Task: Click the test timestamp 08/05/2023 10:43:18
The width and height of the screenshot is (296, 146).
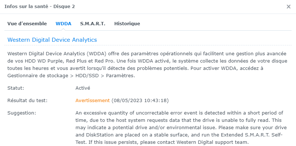Action: click(140, 101)
